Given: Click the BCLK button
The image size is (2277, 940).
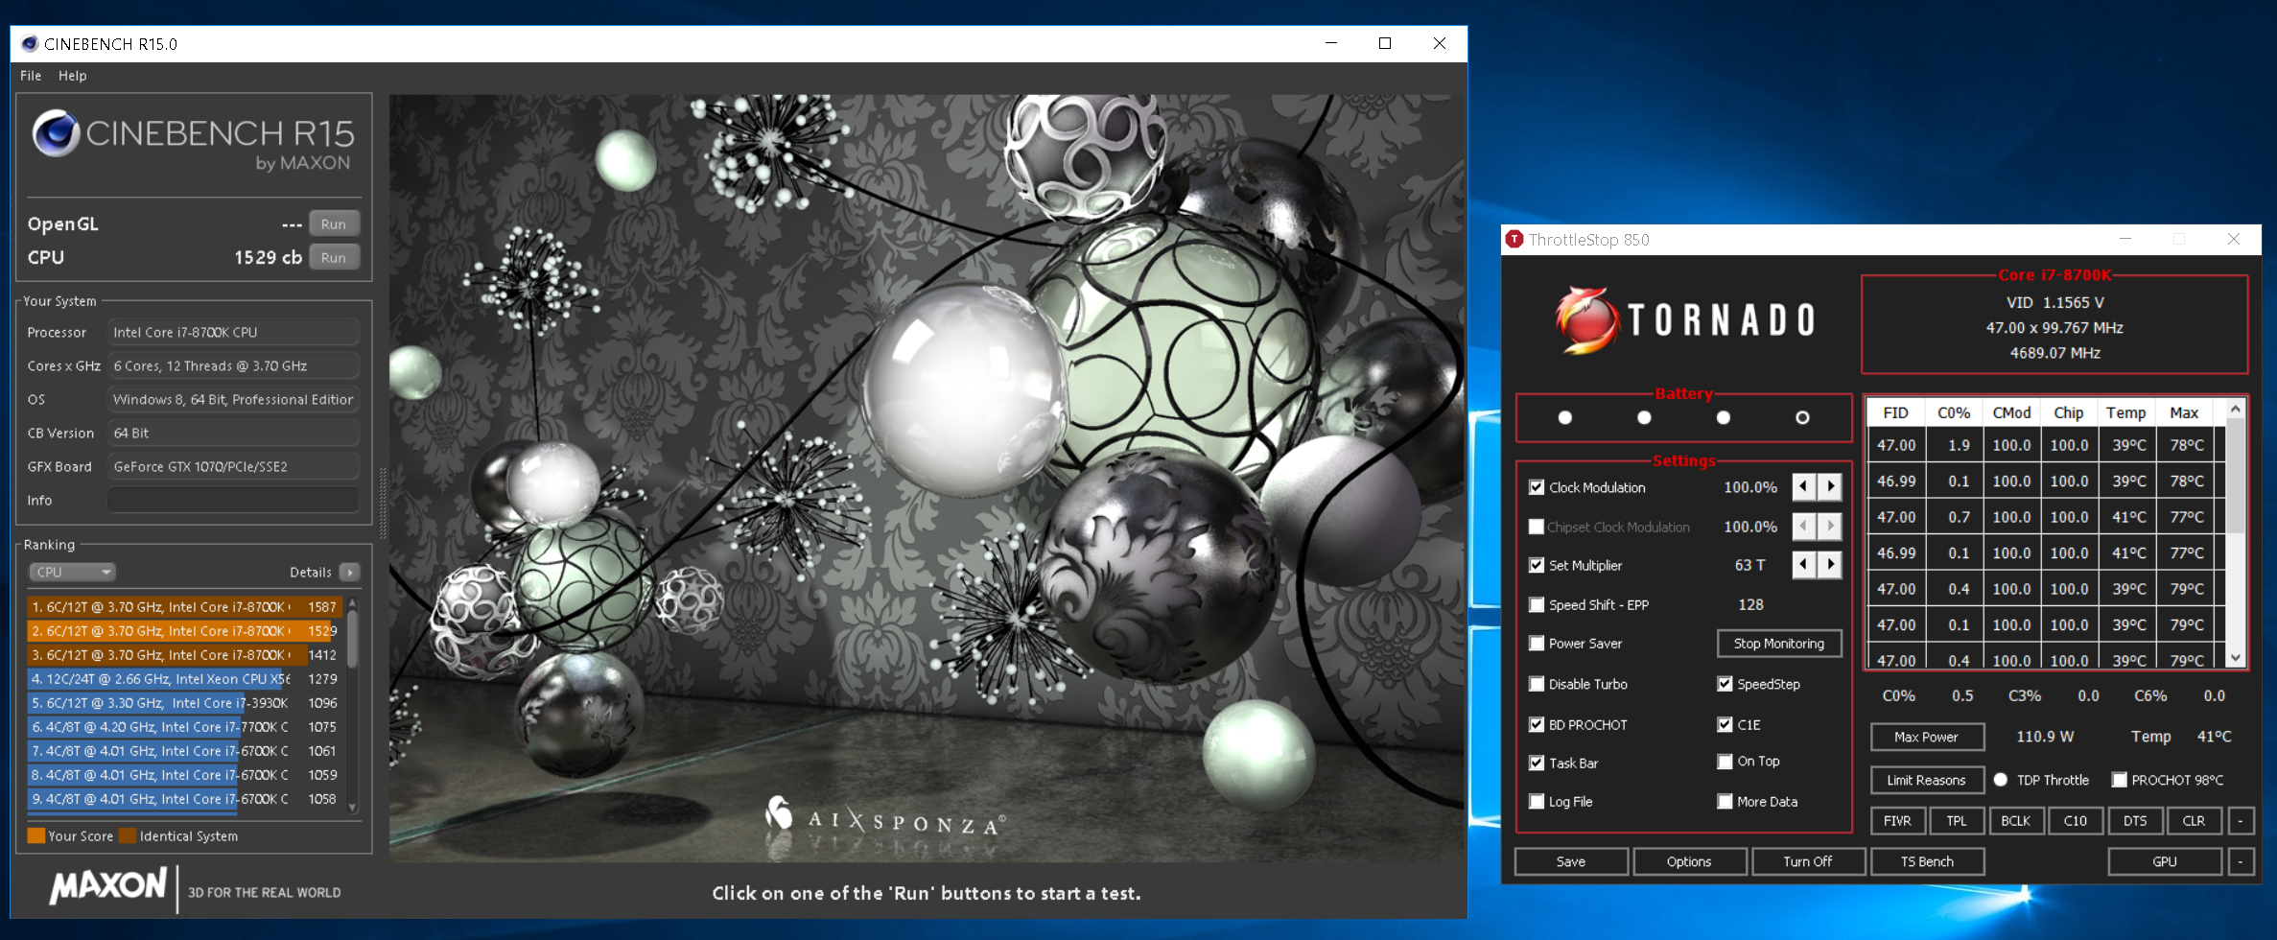Looking at the screenshot, I should point(2016,821).
